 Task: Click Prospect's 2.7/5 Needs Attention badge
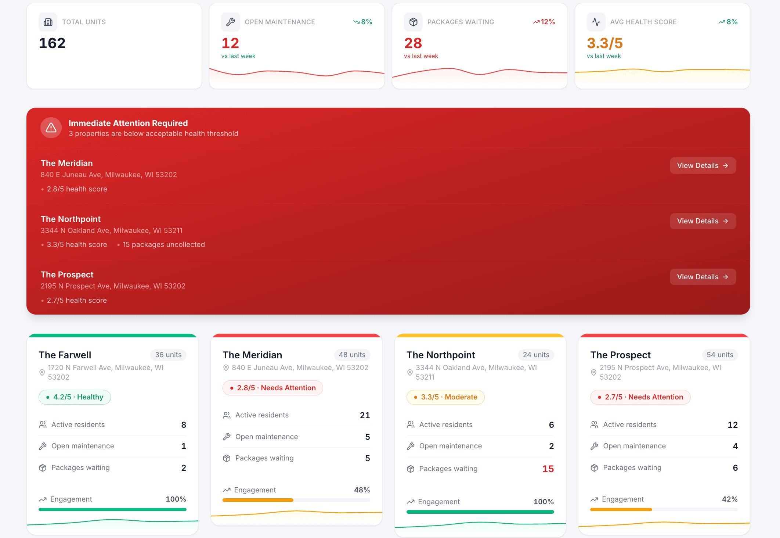tap(640, 397)
